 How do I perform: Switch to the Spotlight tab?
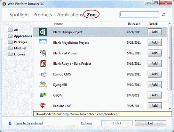tap(19, 15)
